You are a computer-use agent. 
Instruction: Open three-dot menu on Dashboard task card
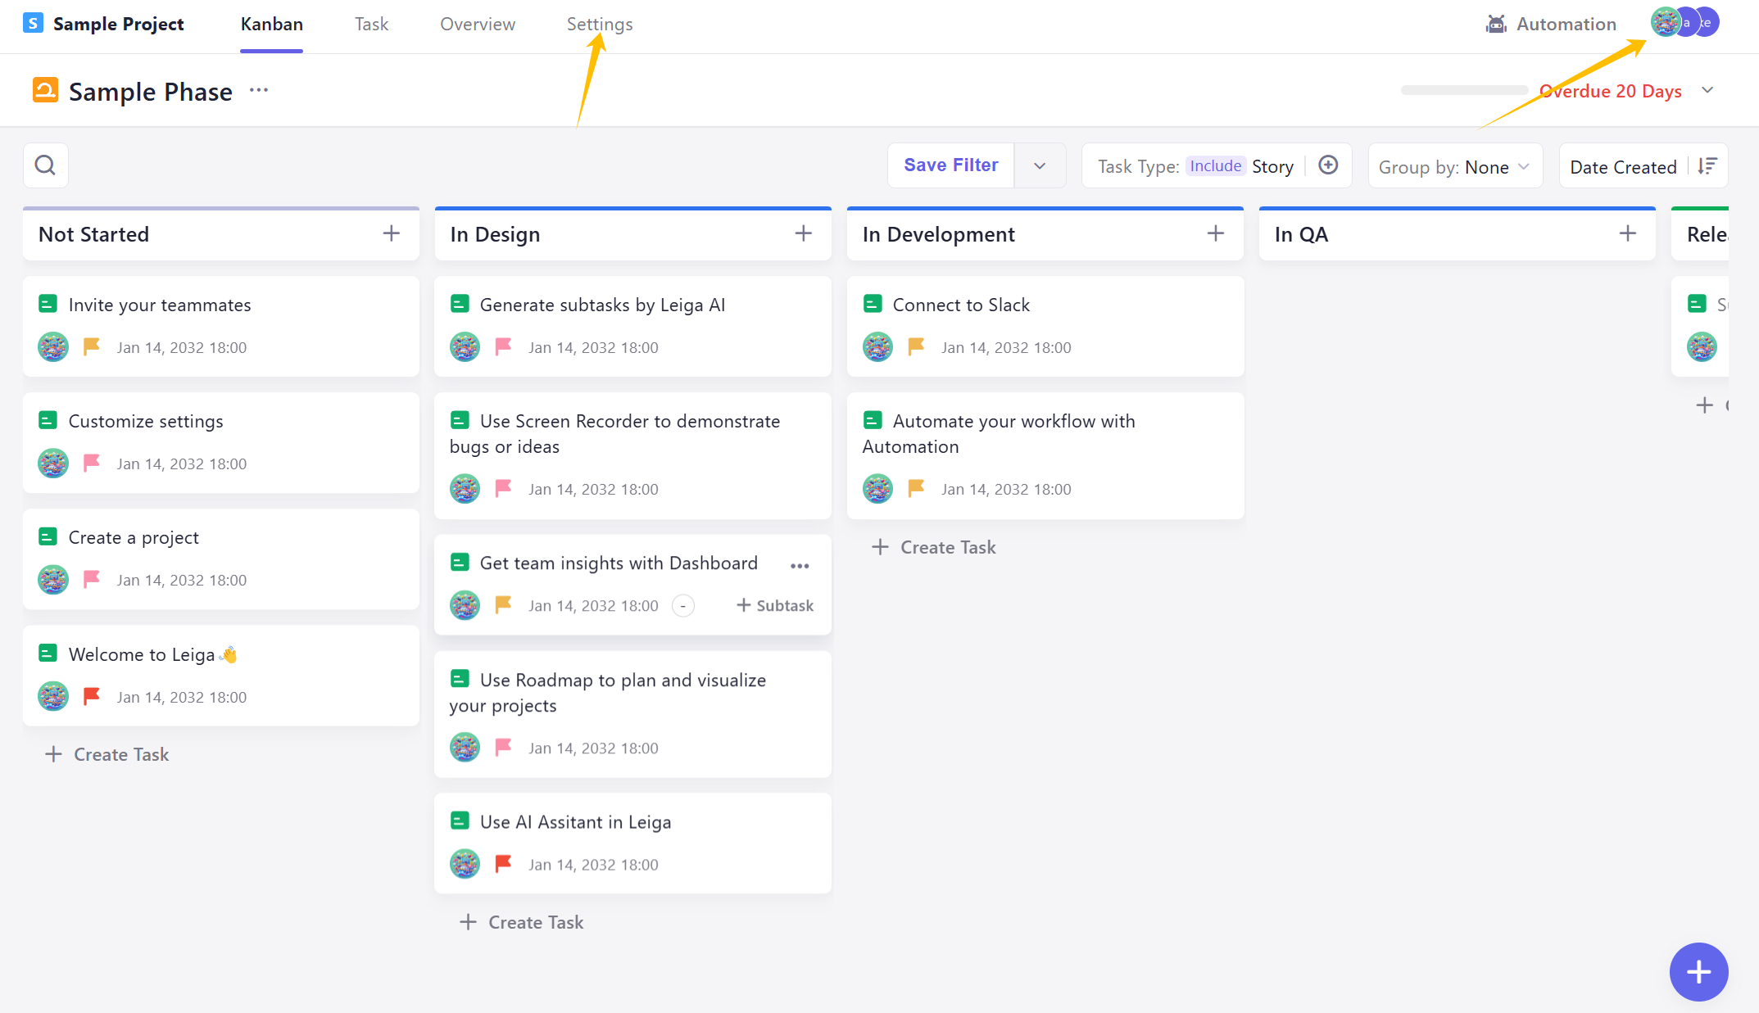click(x=800, y=565)
